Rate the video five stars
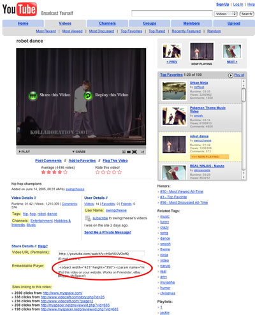Image resolution: width=255 pixels, height=315 pixels. (120, 172)
